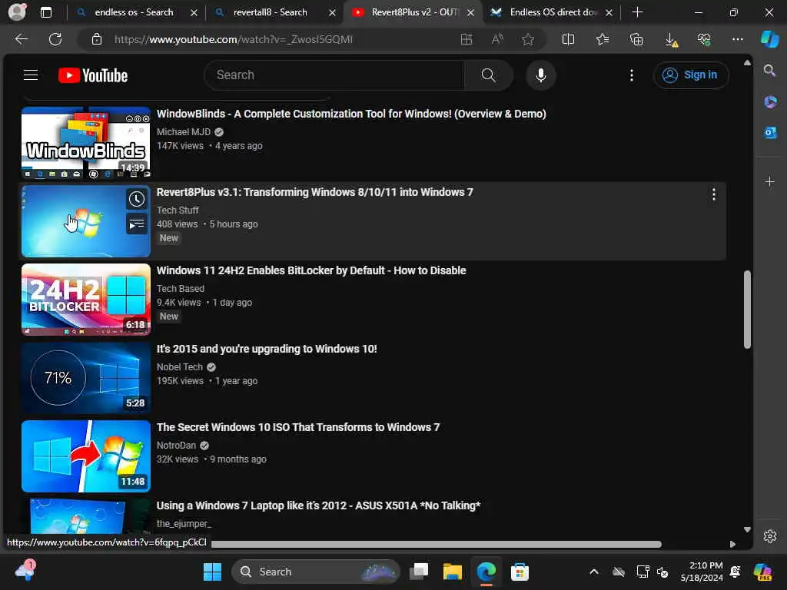
Task: Open a new browser tab
Action: pos(637,12)
